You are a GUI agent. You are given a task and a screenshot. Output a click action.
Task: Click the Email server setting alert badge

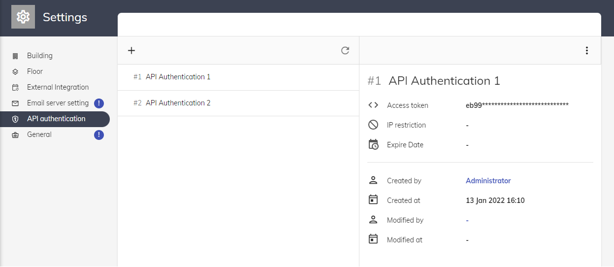click(99, 103)
